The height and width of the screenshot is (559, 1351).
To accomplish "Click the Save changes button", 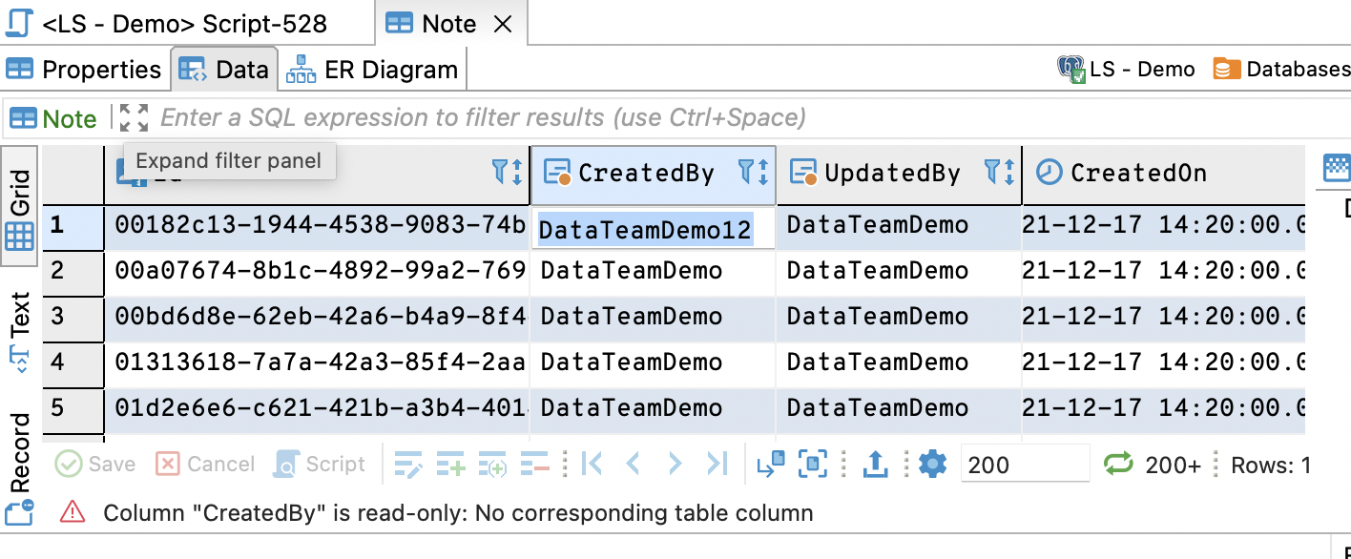I will pyautogui.click(x=95, y=465).
